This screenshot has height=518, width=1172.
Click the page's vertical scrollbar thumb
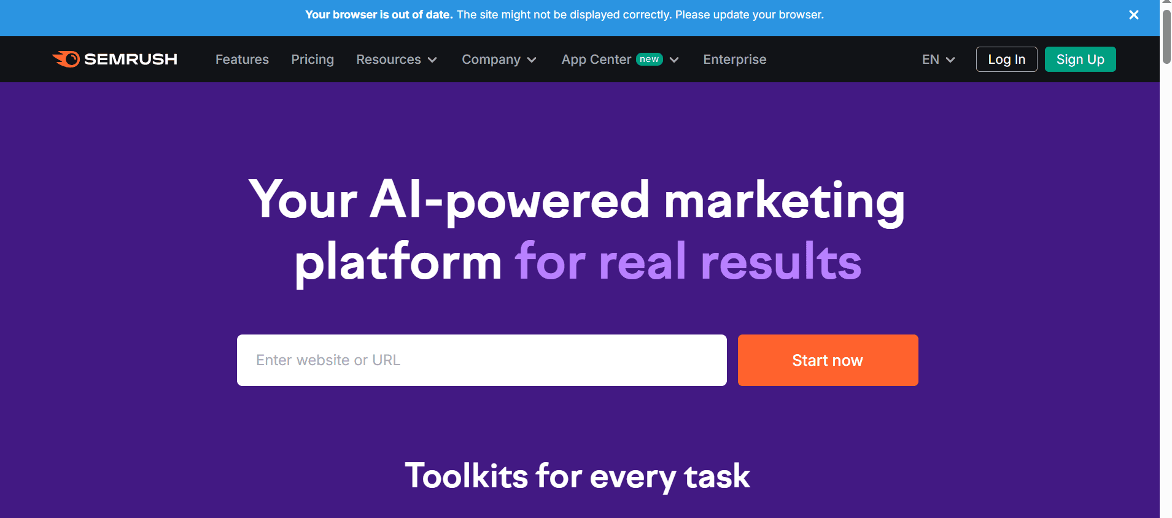tap(1166, 36)
